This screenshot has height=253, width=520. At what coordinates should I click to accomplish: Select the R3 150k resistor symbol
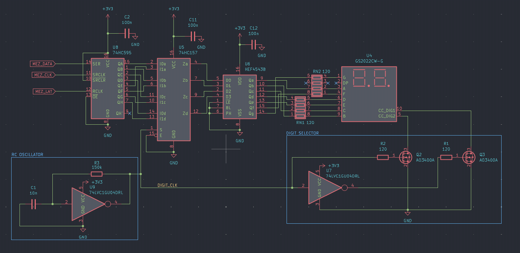pos(97,174)
